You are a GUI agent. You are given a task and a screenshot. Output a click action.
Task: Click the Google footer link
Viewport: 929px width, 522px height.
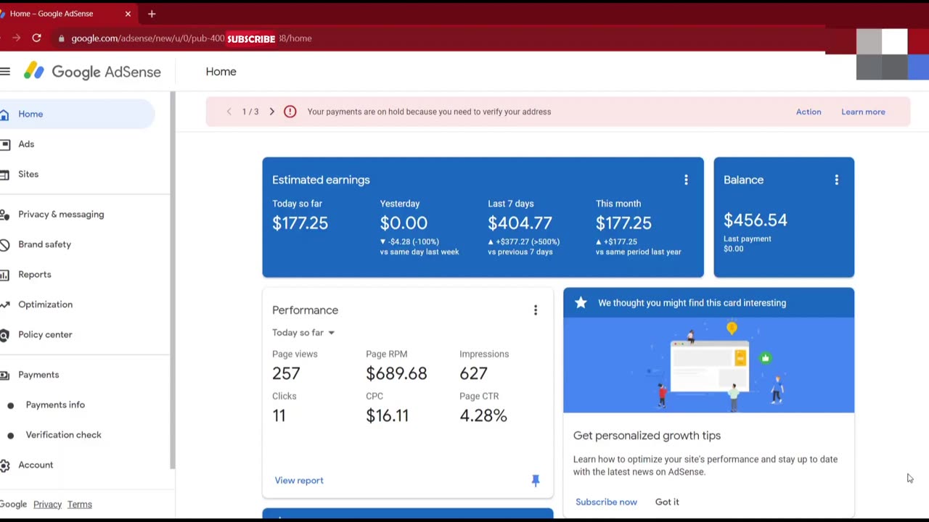(x=13, y=505)
